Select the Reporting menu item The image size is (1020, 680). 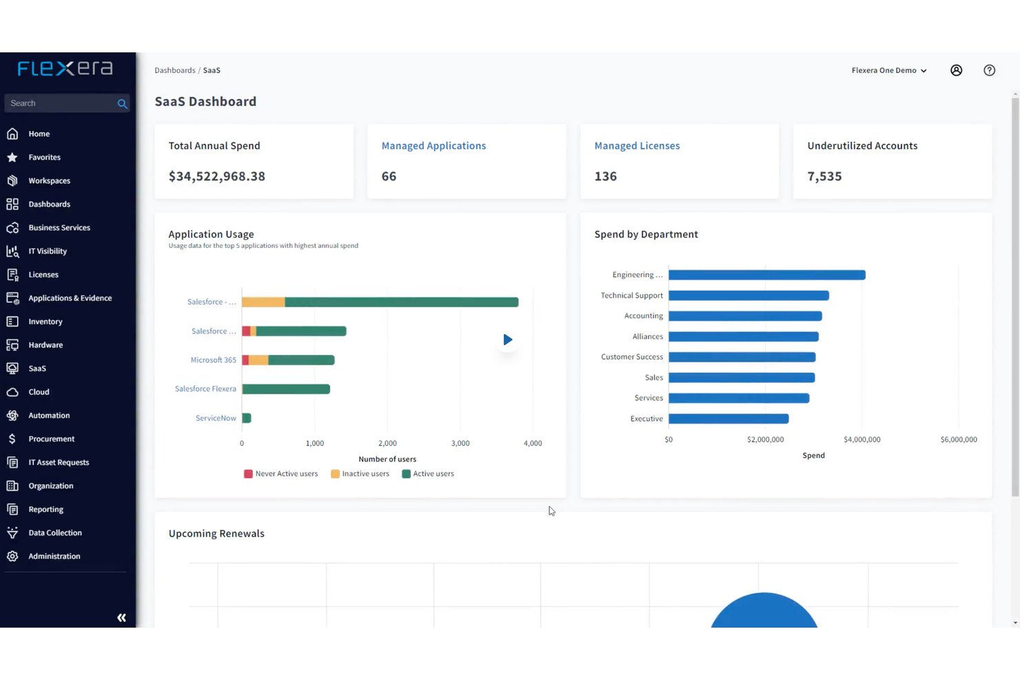click(x=45, y=508)
